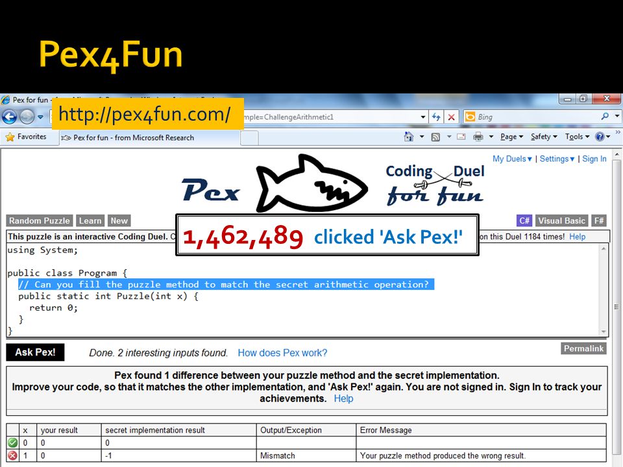Switch language to Visual Basic
Viewport: 623px width, 467px height.
(562, 221)
